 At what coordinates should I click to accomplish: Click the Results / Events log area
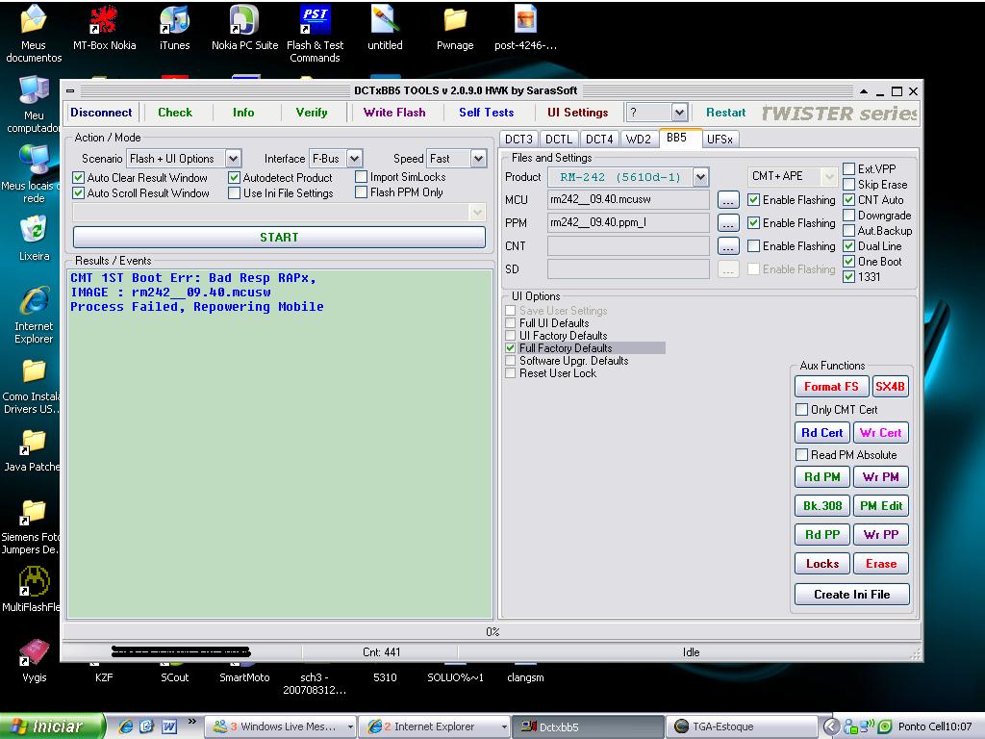point(280,444)
